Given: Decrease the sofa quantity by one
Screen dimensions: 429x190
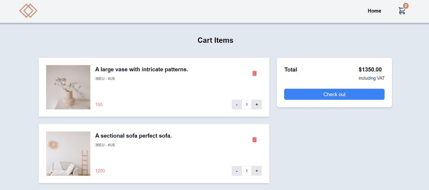Looking at the screenshot, I should coord(237,171).
